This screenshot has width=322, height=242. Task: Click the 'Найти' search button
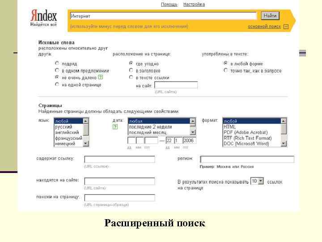(x=270, y=16)
